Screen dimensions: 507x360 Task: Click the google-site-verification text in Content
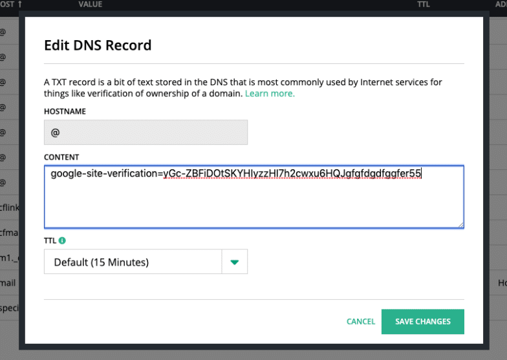coord(103,174)
